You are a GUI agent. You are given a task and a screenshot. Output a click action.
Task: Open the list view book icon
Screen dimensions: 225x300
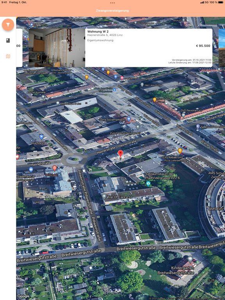pos(8,40)
